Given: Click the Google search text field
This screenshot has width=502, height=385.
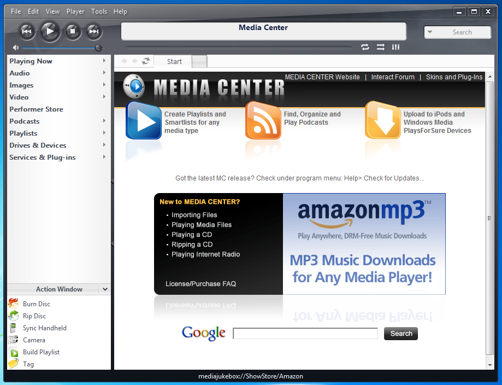Looking at the screenshot, I should click(305, 334).
